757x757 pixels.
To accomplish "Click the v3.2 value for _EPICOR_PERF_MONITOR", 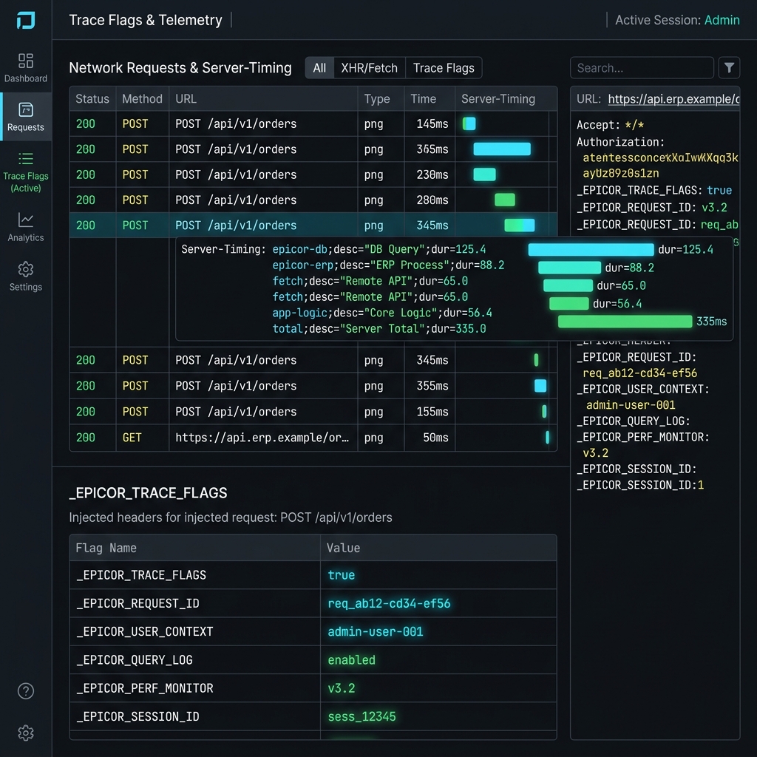I will [342, 688].
